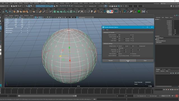
Task: Open the Workspace dropdown
Action: tap(169, 4)
